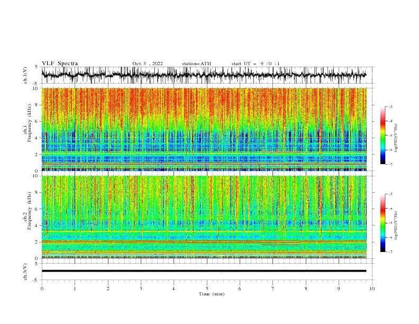Screen dimensions: 419x324
Task: Click lower colorbar '-7' scale label
Action: tap(390, 252)
